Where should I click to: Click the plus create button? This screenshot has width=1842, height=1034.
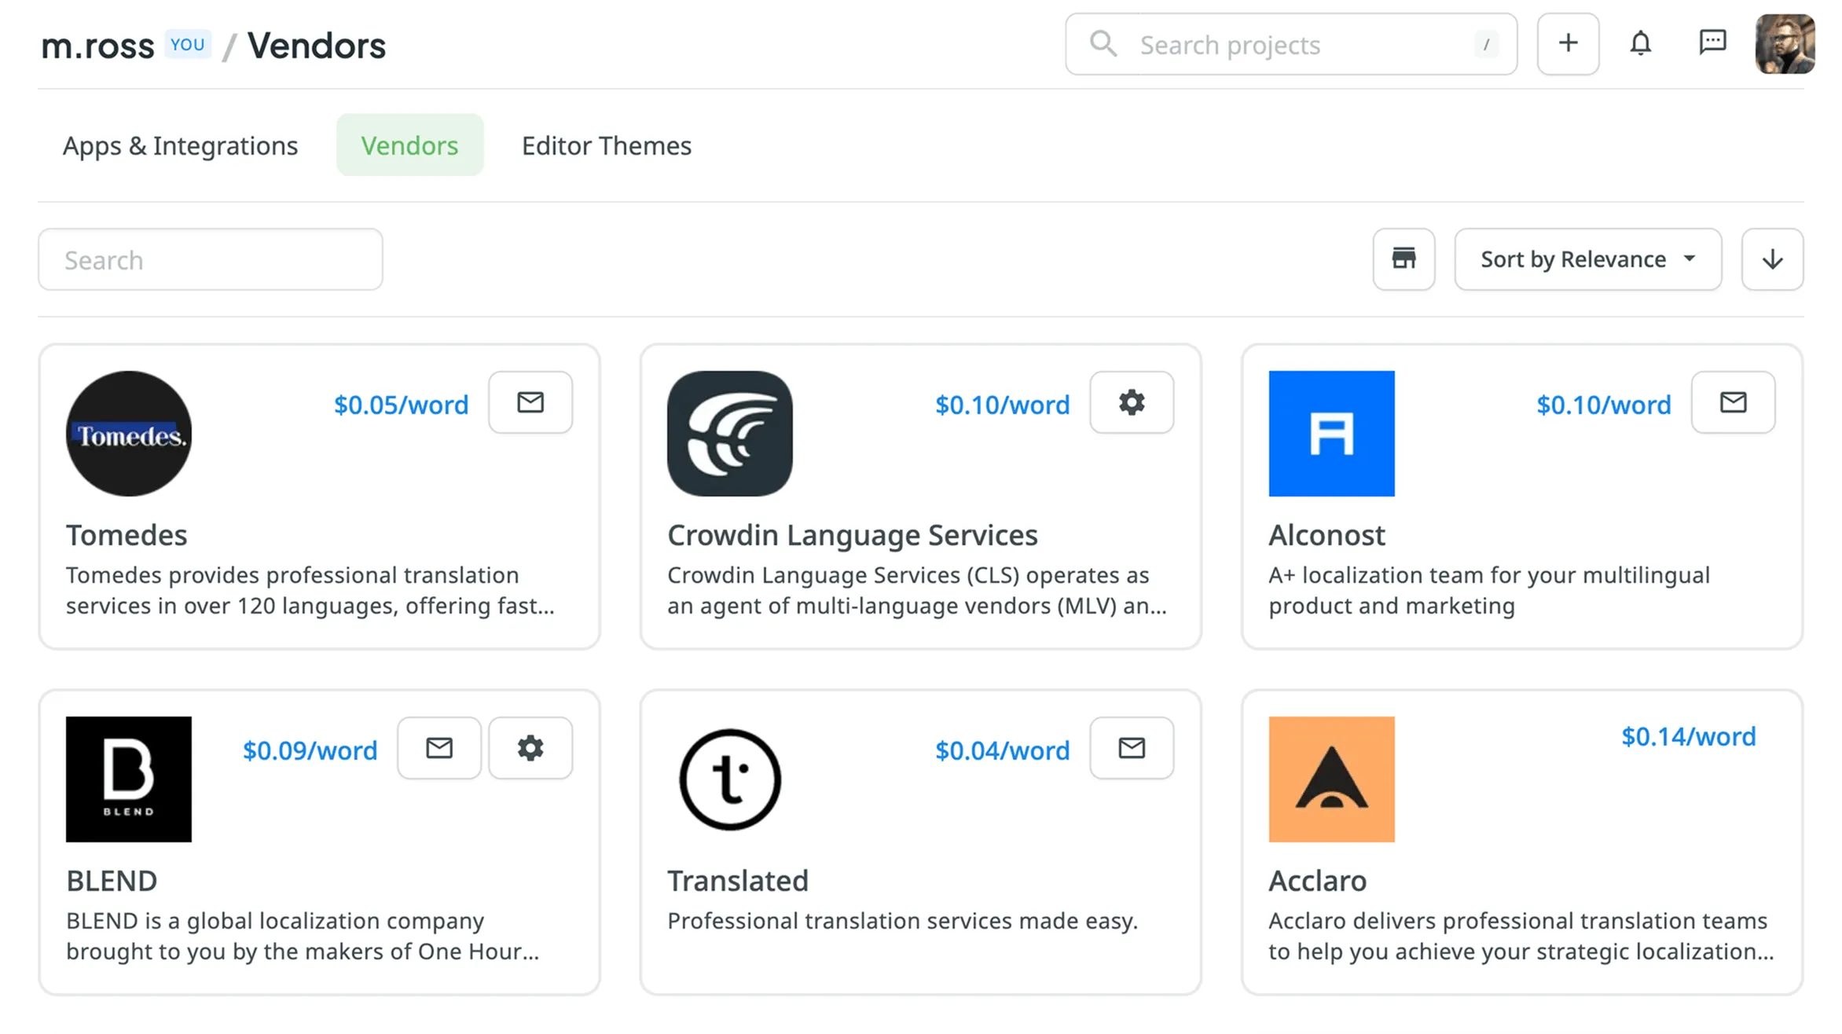[1568, 44]
